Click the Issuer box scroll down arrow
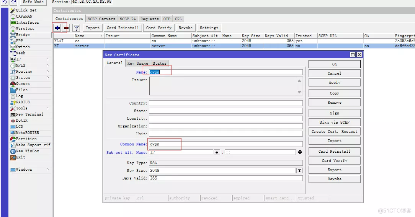 pos(299,92)
